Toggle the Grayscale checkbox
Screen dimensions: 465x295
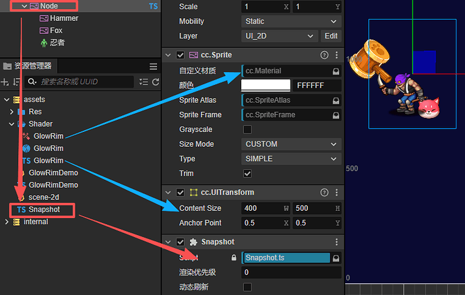click(x=247, y=129)
